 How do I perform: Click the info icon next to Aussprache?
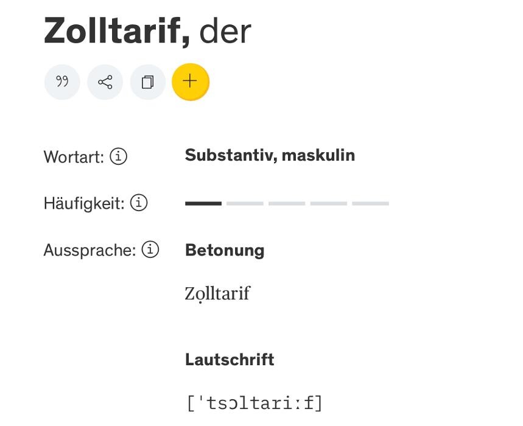pyautogui.click(x=150, y=250)
